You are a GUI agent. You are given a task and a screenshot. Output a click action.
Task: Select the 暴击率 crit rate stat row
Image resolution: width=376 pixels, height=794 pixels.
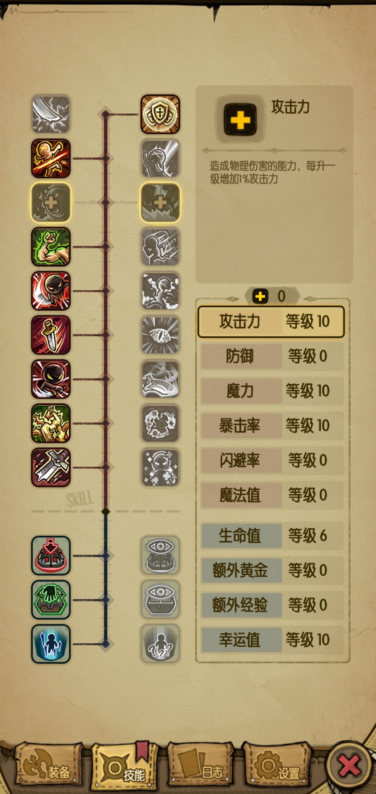[272, 426]
